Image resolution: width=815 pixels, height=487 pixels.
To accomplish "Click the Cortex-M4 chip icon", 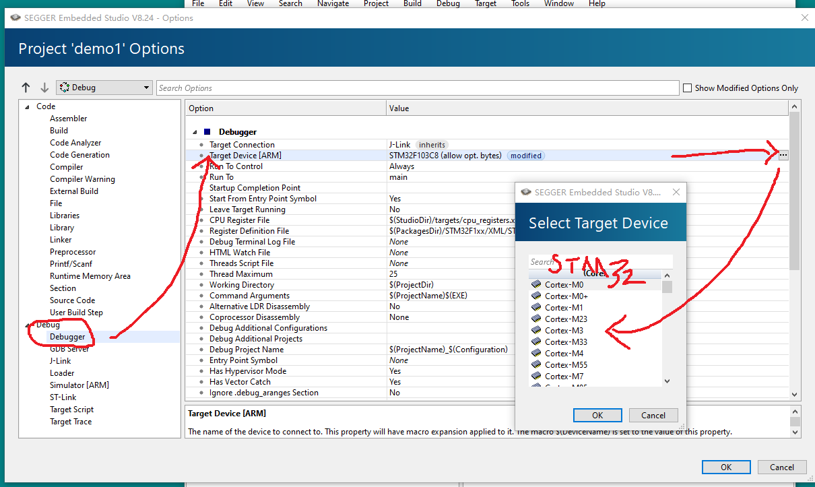I will [x=536, y=354].
